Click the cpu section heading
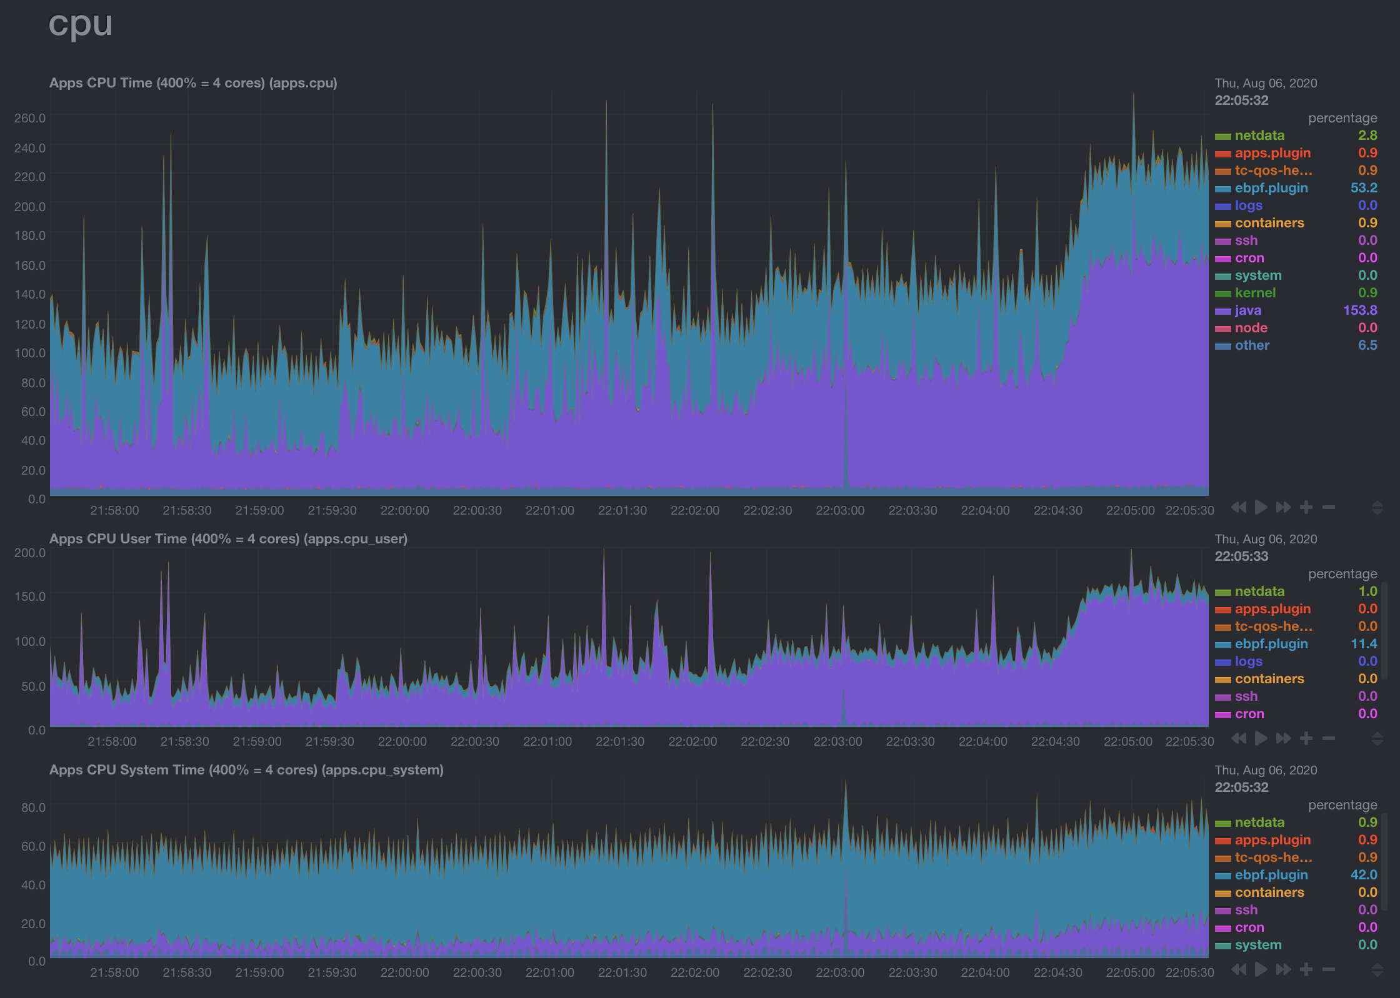This screenshot has width=1400, height=998. pyautogui.click(x=81, y=24)
